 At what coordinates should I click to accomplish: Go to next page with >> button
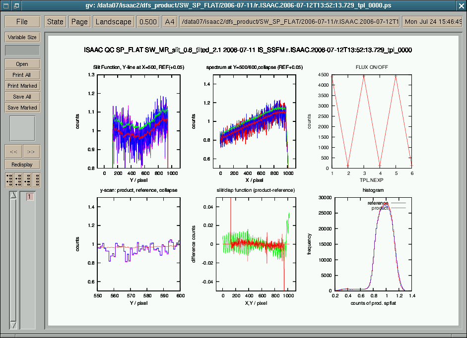(31, 151)
